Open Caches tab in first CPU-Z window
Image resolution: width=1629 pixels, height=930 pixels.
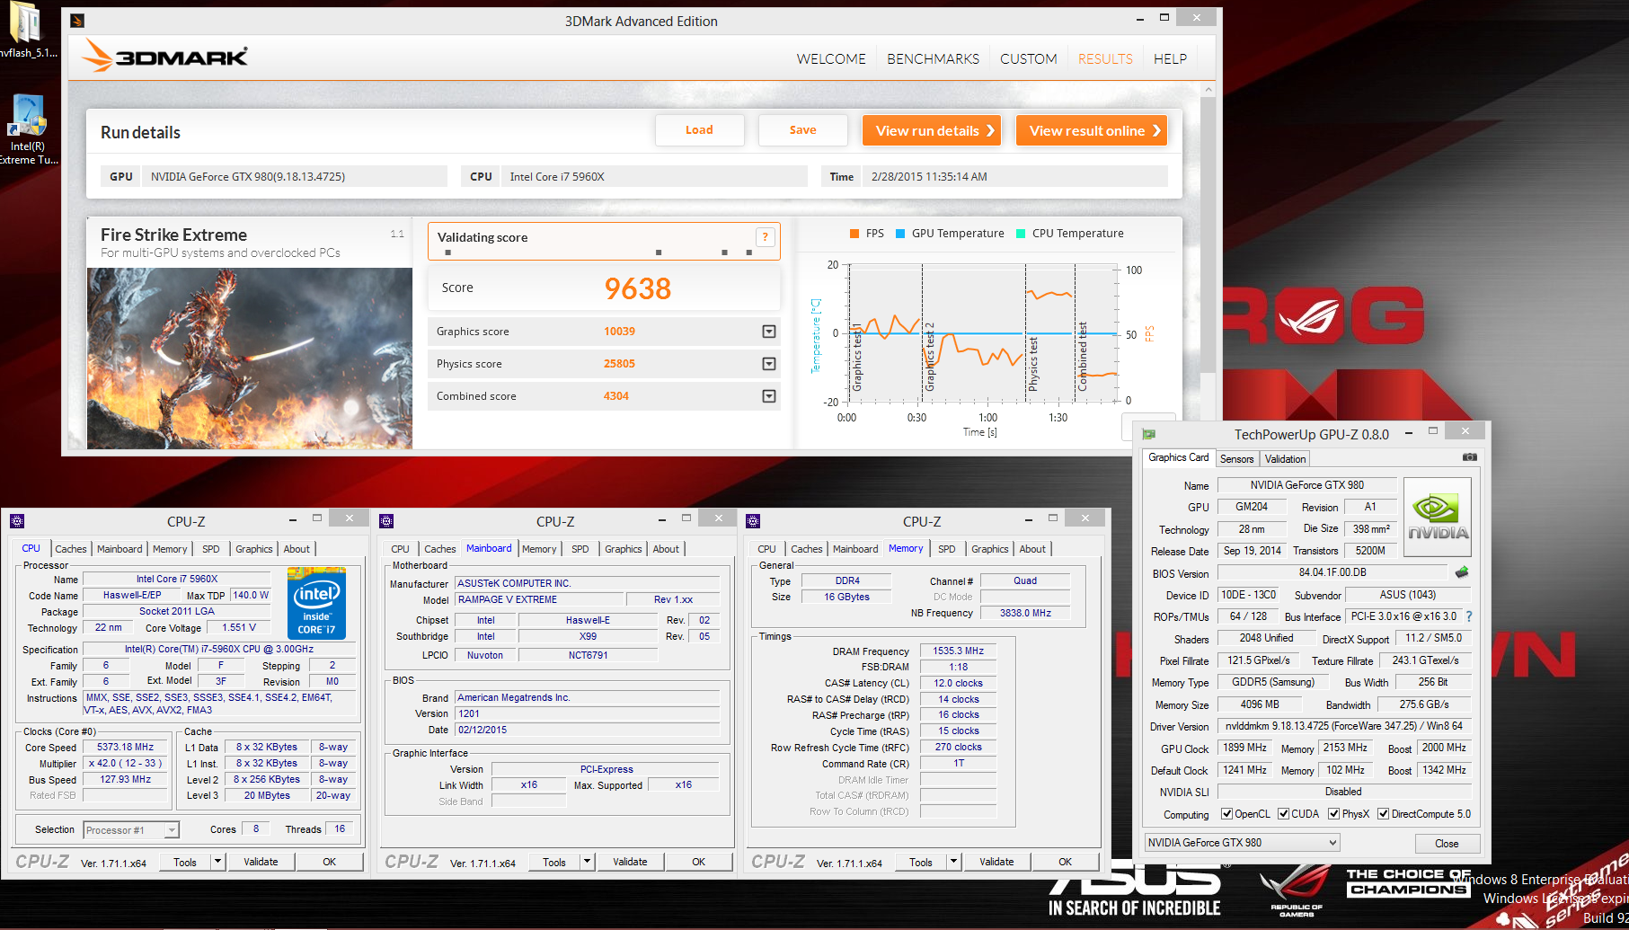[70, 549]
